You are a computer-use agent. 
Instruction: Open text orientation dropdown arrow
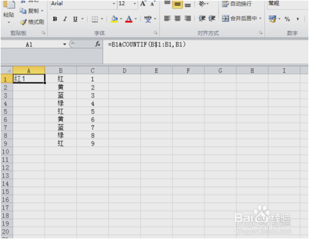point(207,3)
